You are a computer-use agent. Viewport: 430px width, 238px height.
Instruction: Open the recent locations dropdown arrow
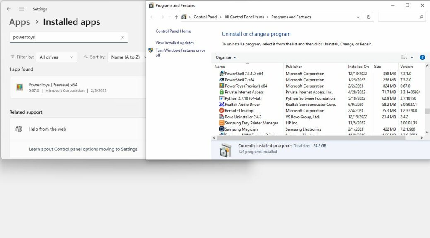pos(169,17)
